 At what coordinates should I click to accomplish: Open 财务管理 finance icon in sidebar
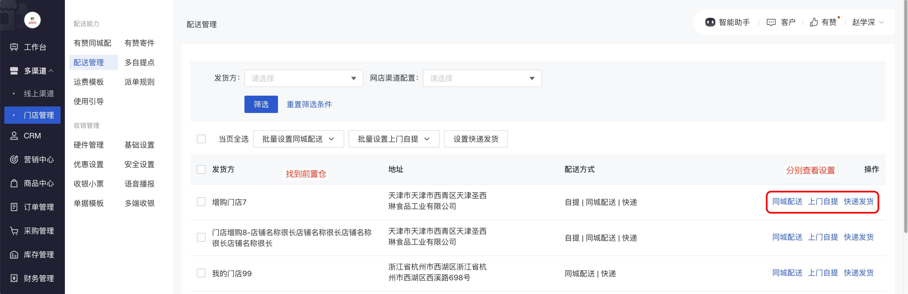14,279
